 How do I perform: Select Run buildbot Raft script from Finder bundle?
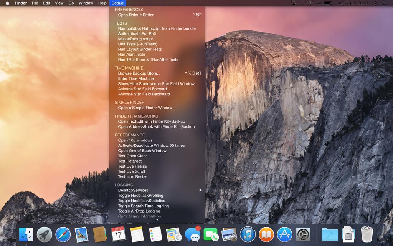[x=157, y=28]
